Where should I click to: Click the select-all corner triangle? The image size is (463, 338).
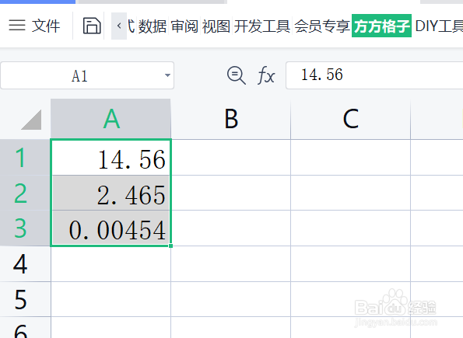[31, 120]
